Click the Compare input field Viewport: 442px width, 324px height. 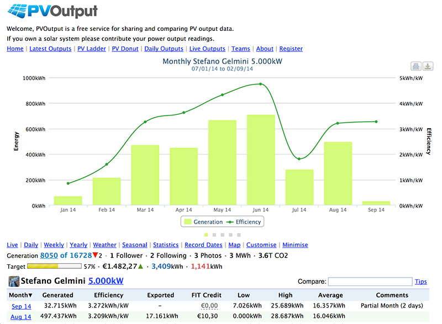click(370, 281)
